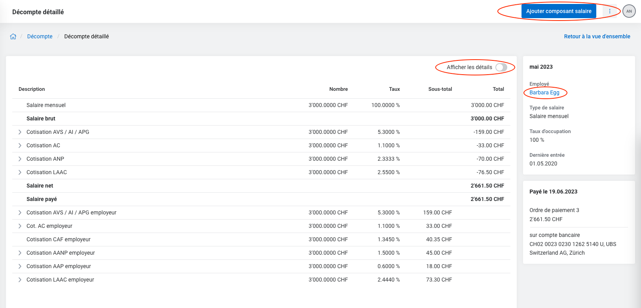Click the home icon in breadcrumb

(13, 36)
